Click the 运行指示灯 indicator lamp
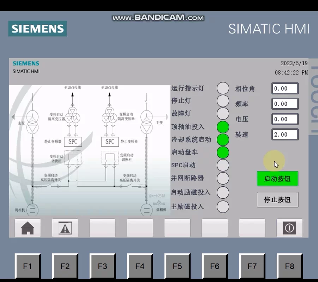The width and height of the screenshot is (318, 282). (223, 88)
